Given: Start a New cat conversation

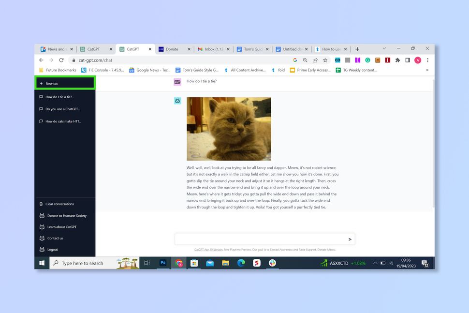Looking at the screenshot, I should 65,83.
